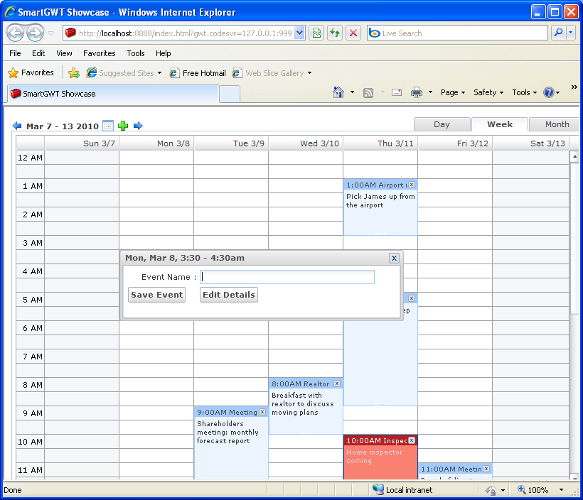Click the Sun 3/7 column header
Screen dimensions: 583x500
tap(82, 143)
